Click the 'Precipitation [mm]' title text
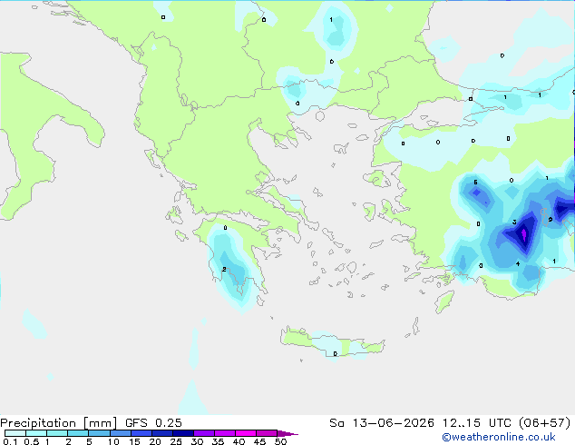Viewport: 575px width, 445px height. pos(59,423)
